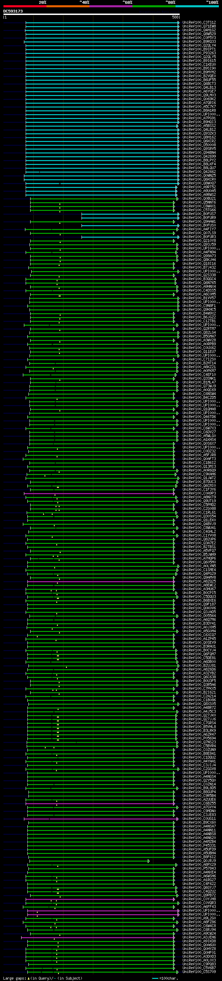The height and width of the screenshot is (981, 222).
Task: Click UniRef100_Q6KCR0 hit name
Action: click(x=199, y=179)
